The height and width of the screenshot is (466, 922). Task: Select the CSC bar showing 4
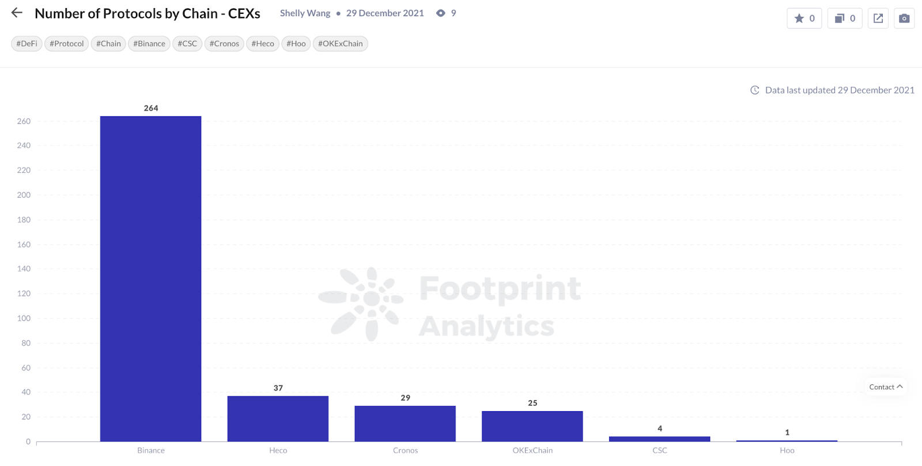[660, 439]
